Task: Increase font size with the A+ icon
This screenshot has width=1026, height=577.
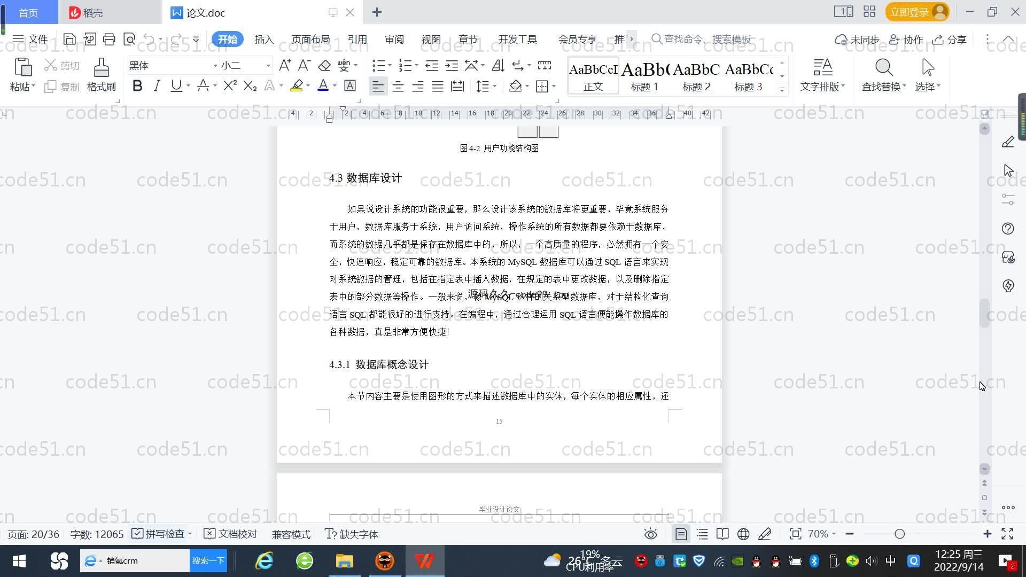Action: 285,65
